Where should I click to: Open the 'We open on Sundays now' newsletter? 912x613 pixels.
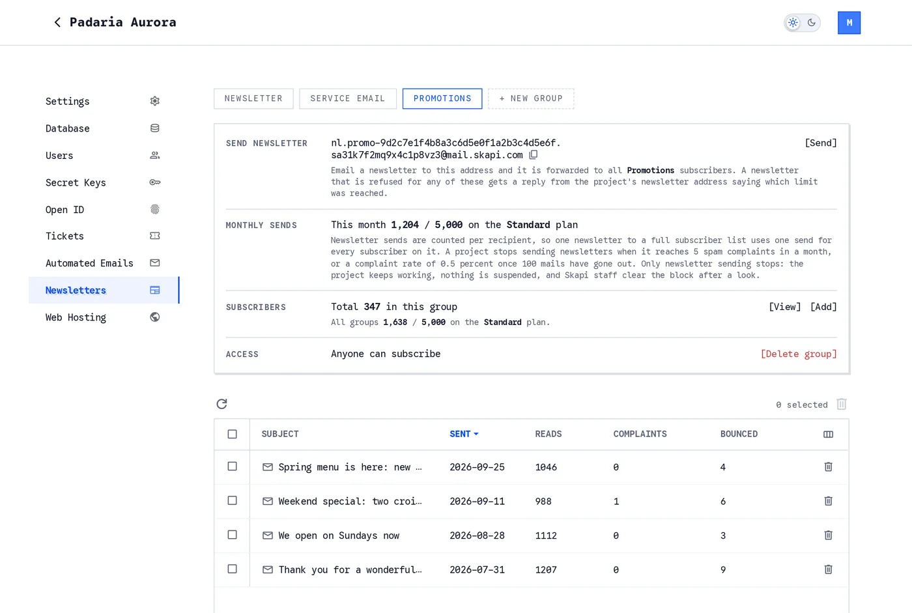point(339,535)
